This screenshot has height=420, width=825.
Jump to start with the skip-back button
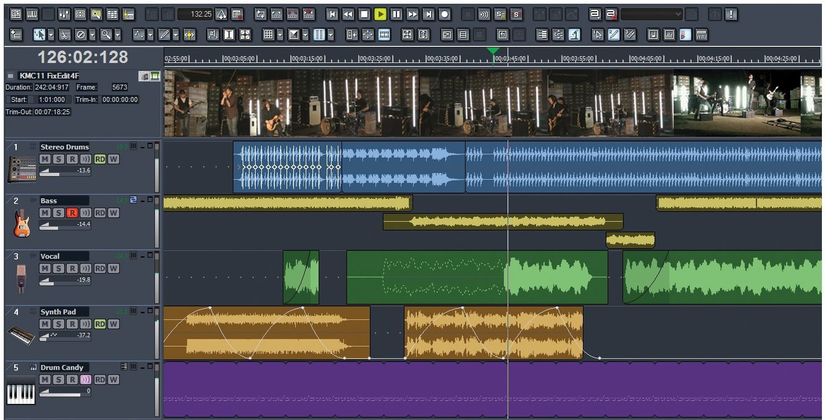click(332, 14)
